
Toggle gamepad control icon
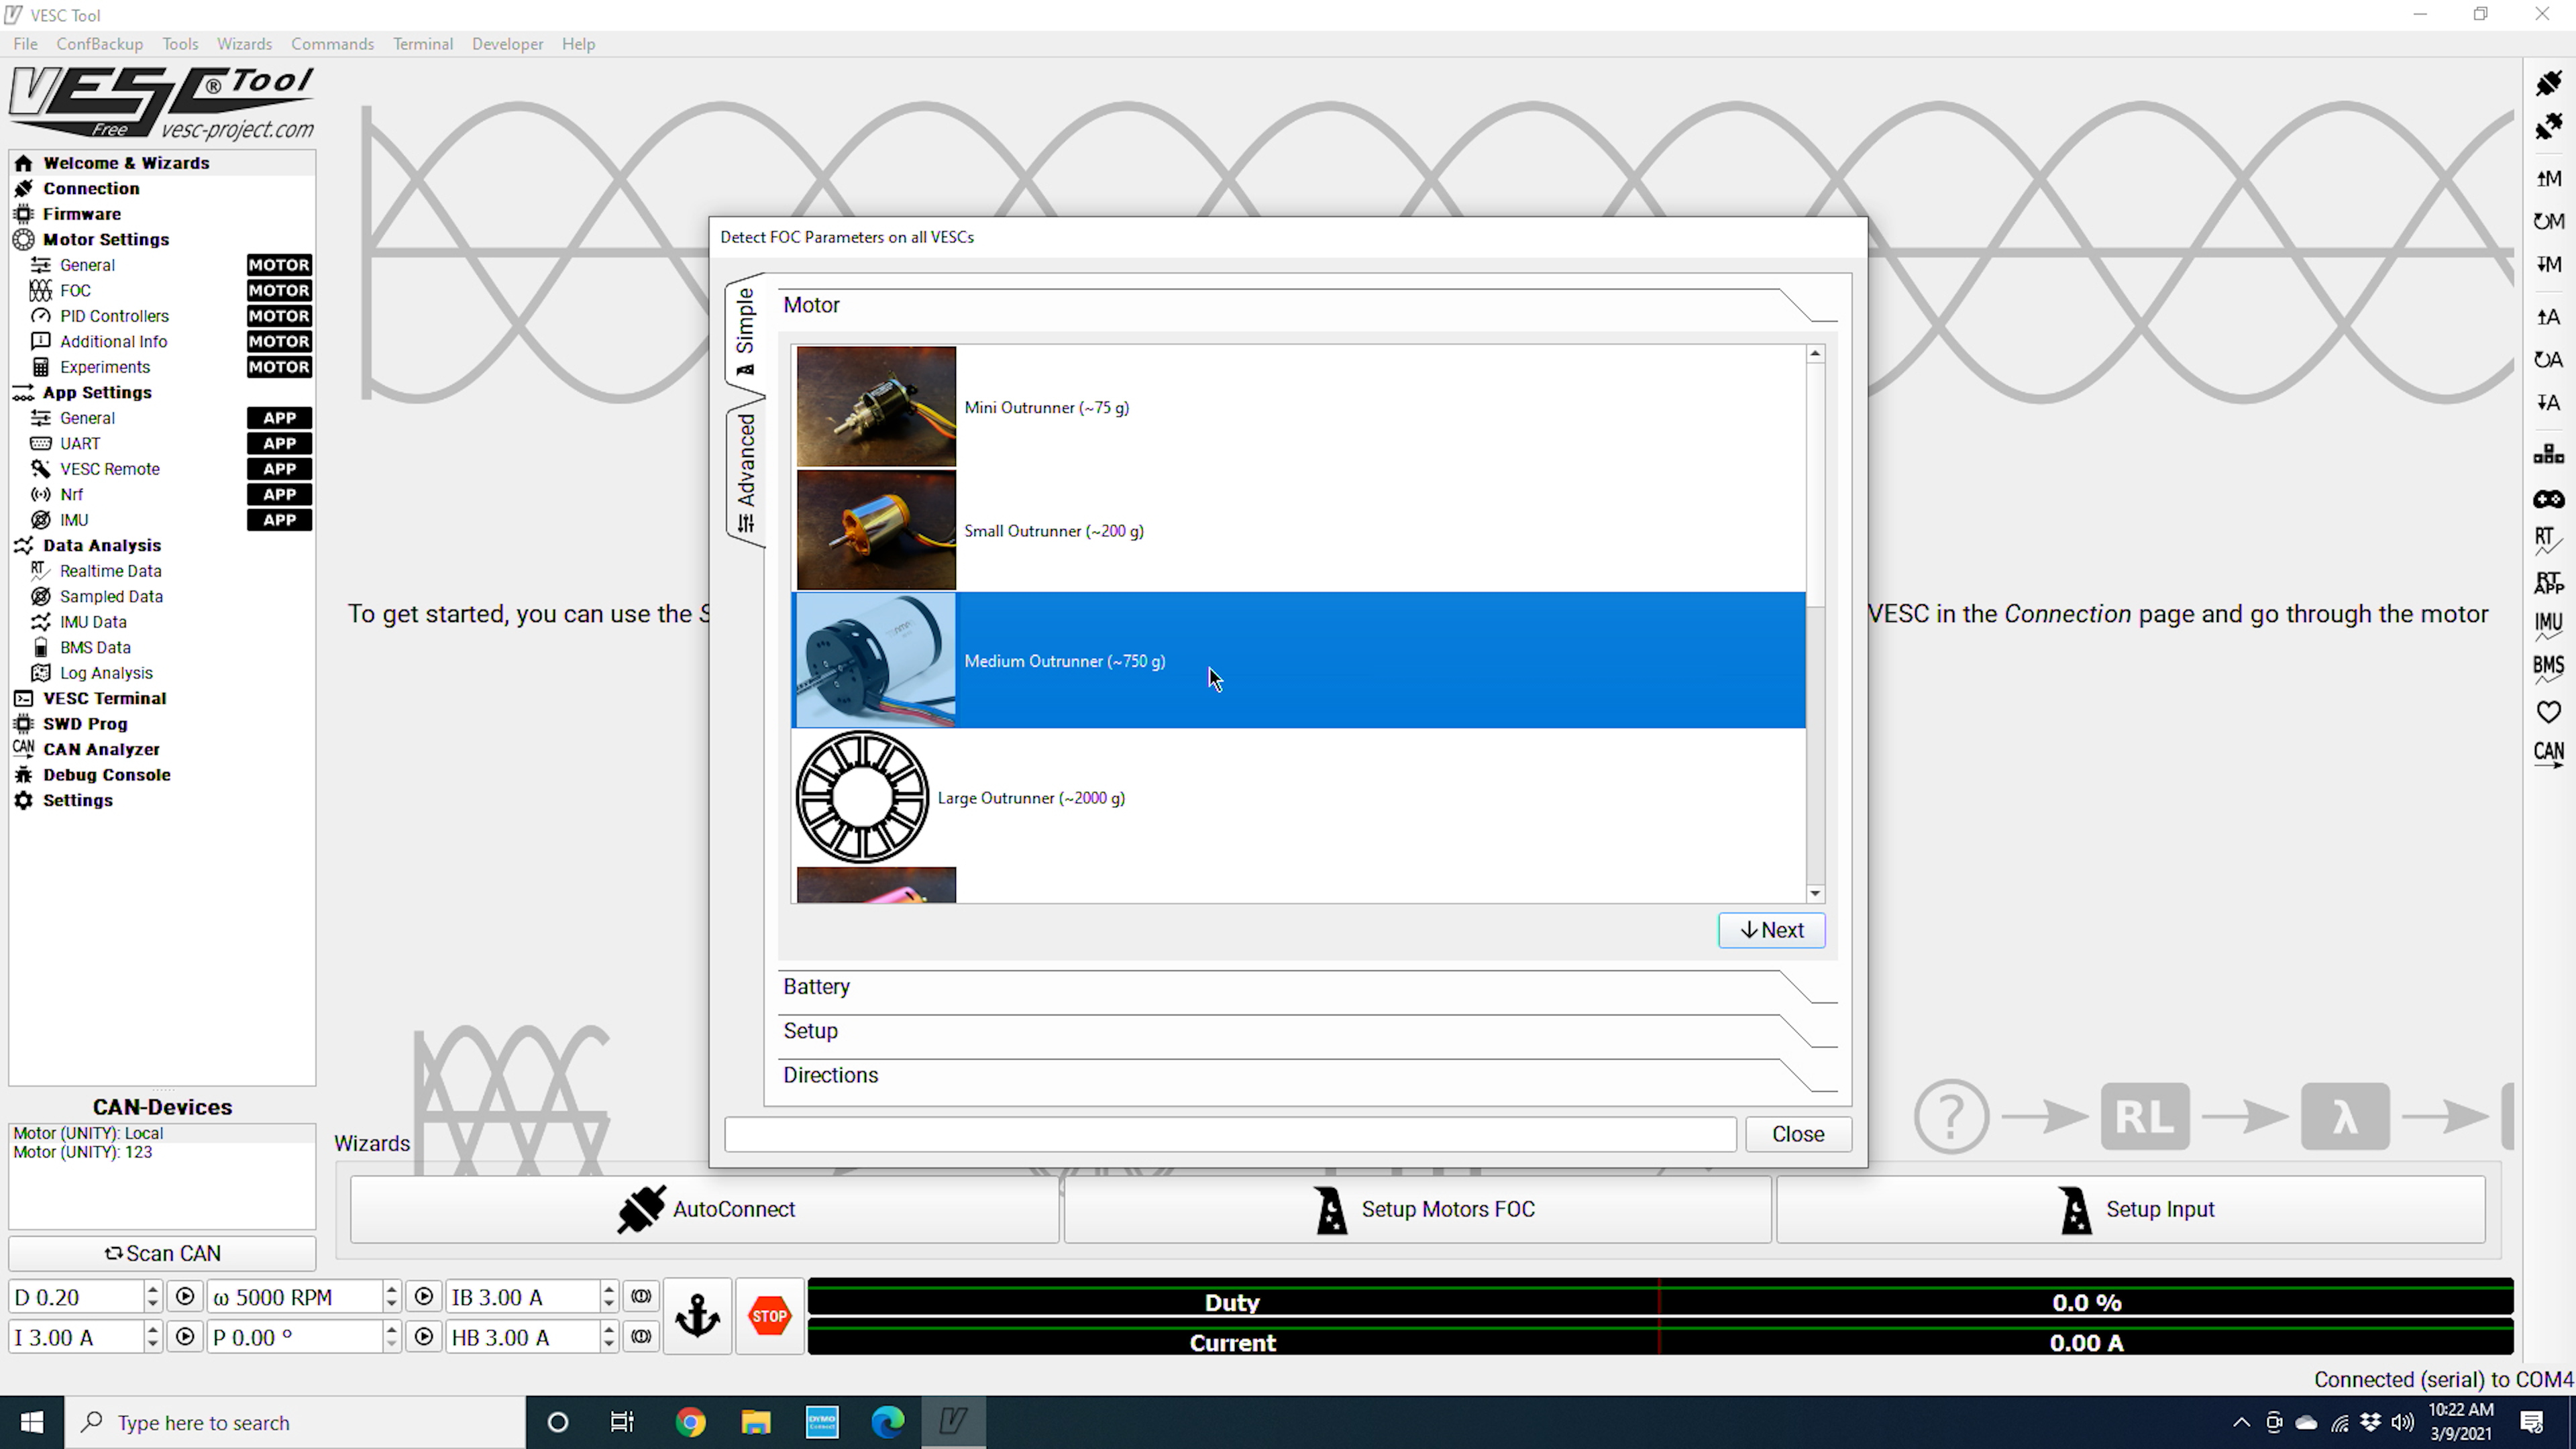point(2548,499)
